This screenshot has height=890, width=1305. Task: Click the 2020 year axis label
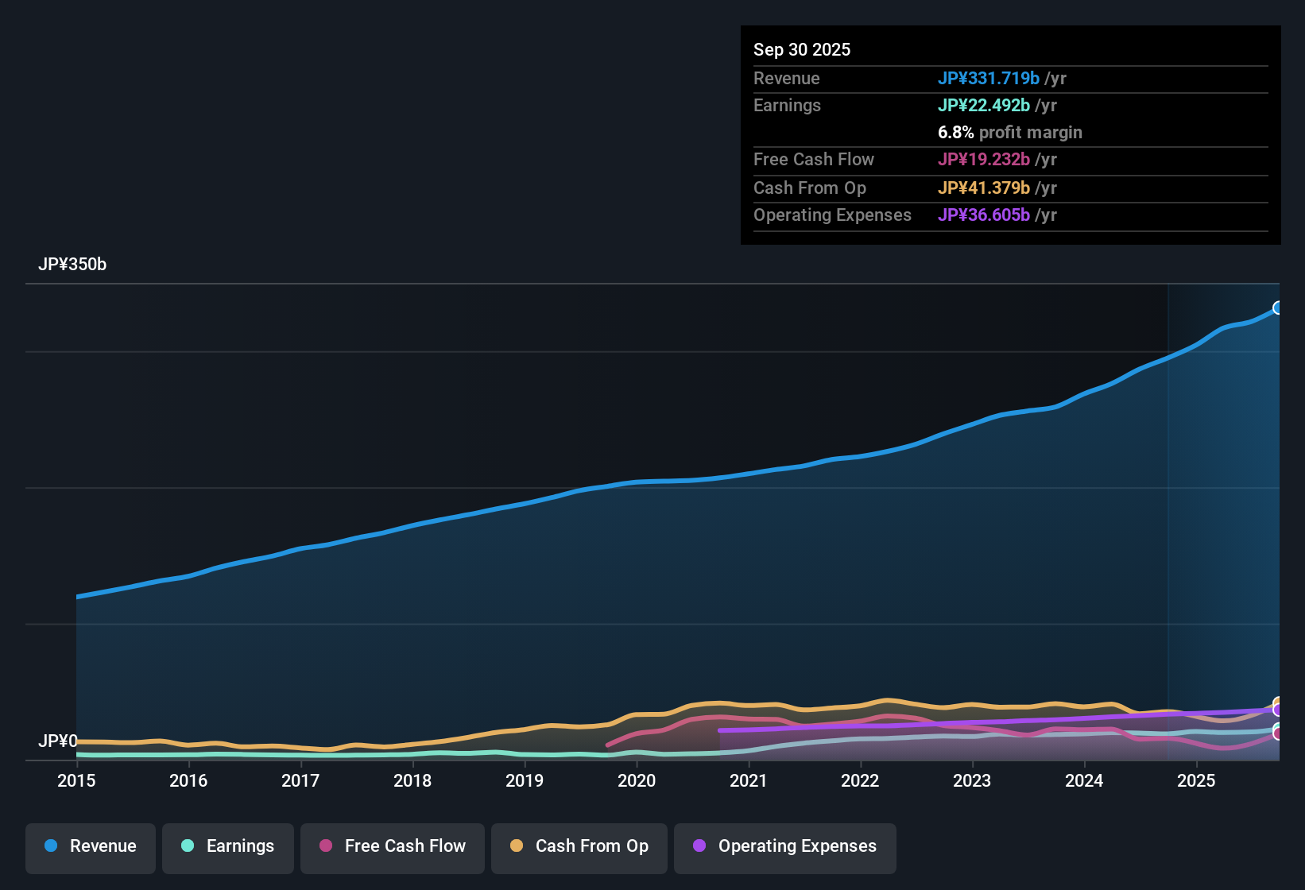[637, 781]
